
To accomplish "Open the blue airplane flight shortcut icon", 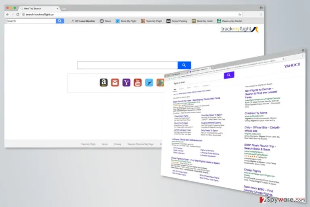I will (149, 82).
